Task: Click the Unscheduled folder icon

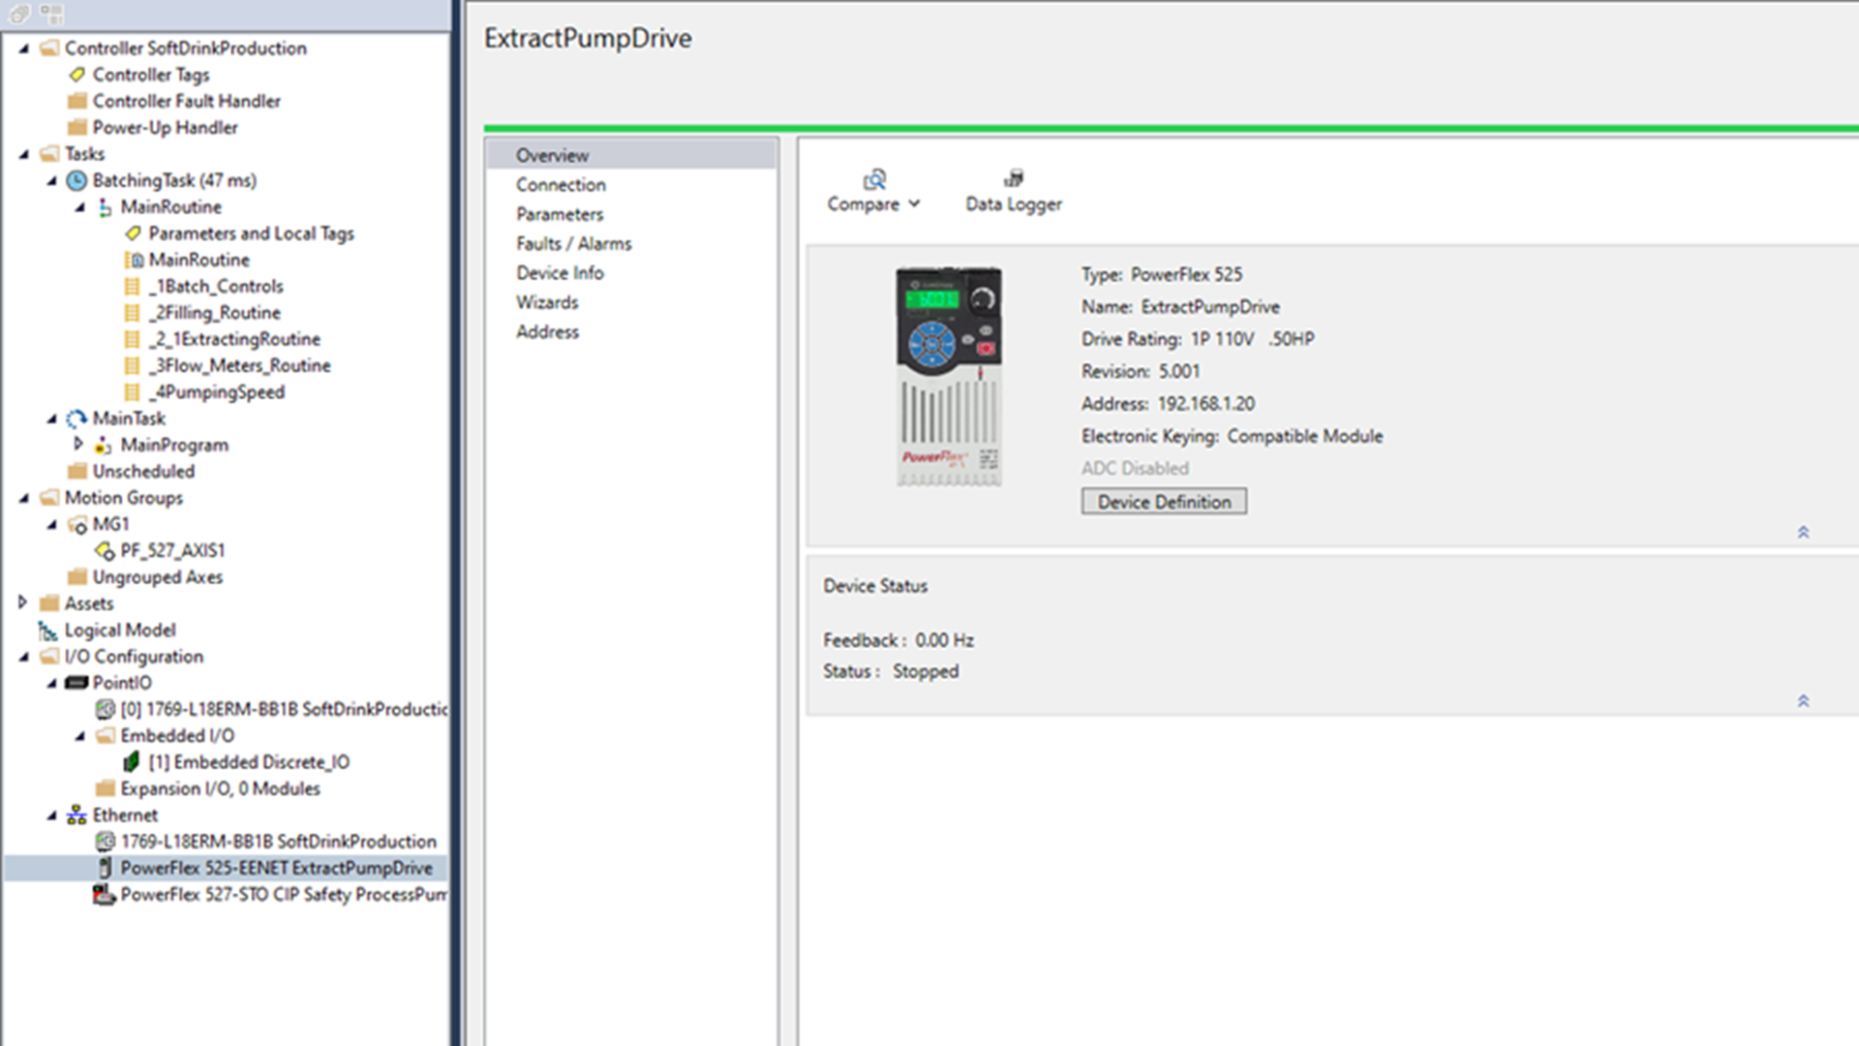Action: [x=77, y=472]
